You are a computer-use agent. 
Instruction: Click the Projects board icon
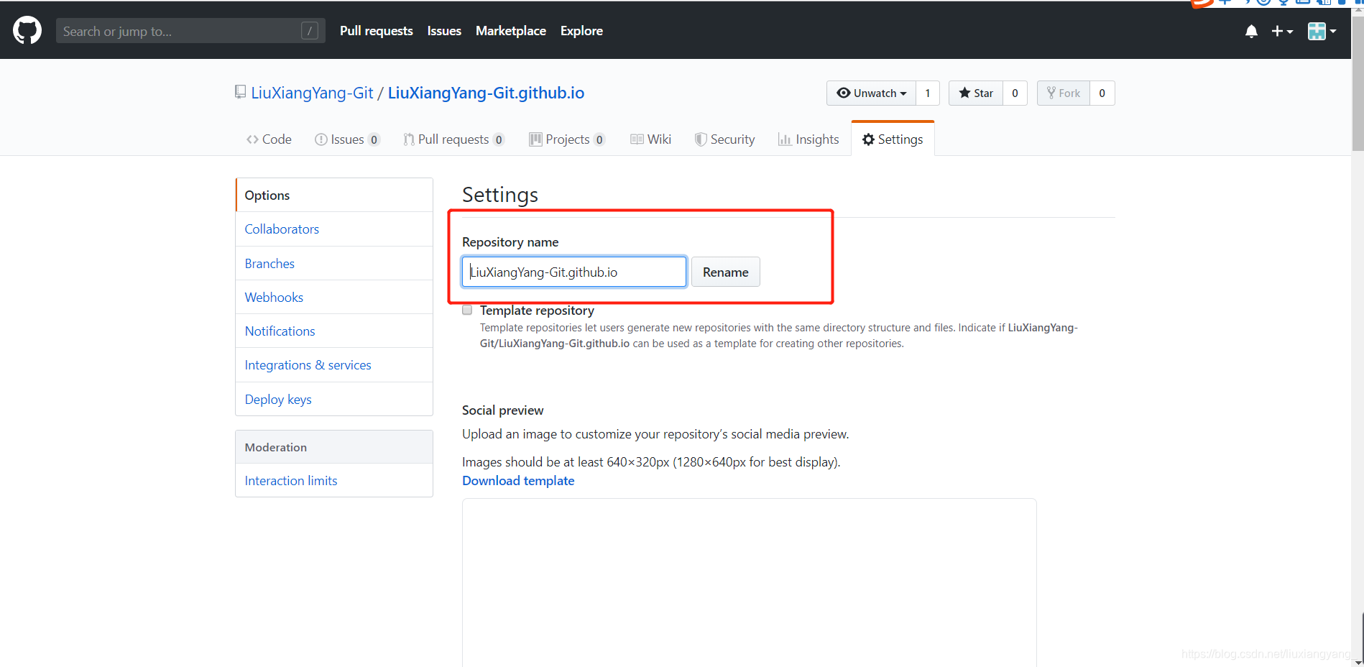pos(535,139)
